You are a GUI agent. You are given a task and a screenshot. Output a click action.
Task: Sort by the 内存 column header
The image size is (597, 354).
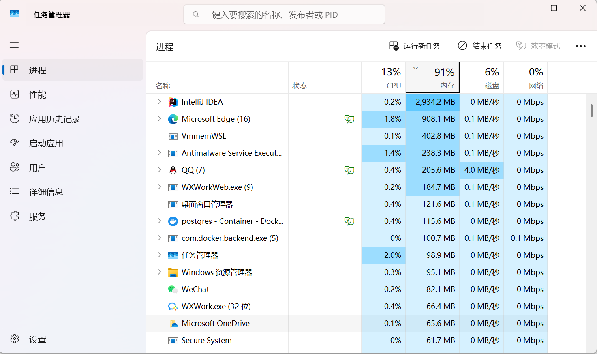coord(432,77)
